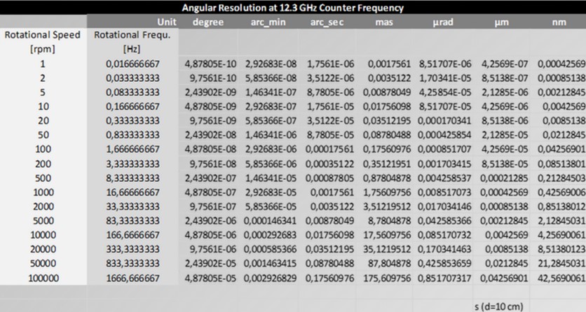Select the 'degree' column header
This screenshot has width=586, height=312.
point(208,22)
